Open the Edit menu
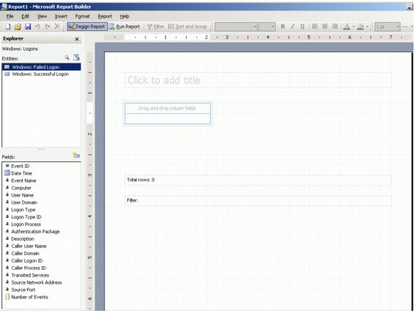This screenshot has height=311, width=415. [25, 16]
